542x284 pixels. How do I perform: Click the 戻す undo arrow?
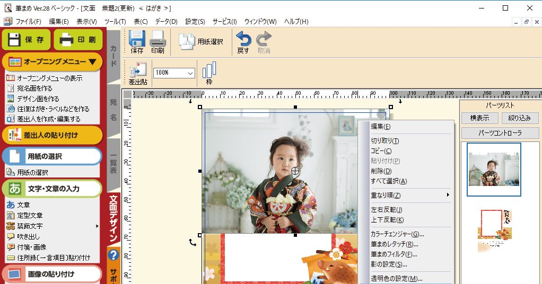(x=243, y=42)
